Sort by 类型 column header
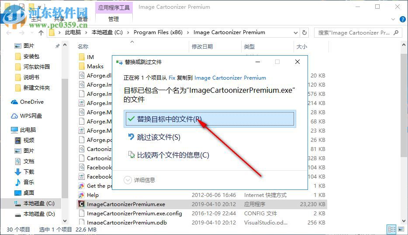Viewport: 408px width, 235px height. (249, 47)
